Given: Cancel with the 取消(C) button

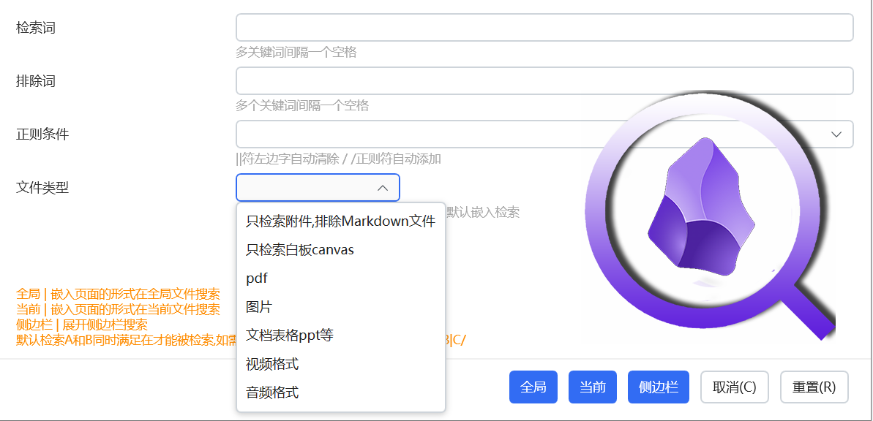Looking at the screenshot, I should pos(735,387).
